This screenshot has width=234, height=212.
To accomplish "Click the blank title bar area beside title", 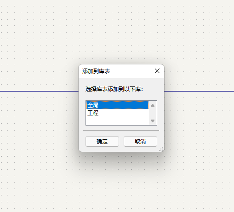I will pyautogui.click(x=132, y=71).
